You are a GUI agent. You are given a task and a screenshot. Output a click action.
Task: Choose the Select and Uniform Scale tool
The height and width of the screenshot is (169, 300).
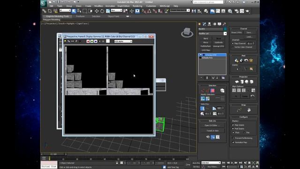coord(108,11)
